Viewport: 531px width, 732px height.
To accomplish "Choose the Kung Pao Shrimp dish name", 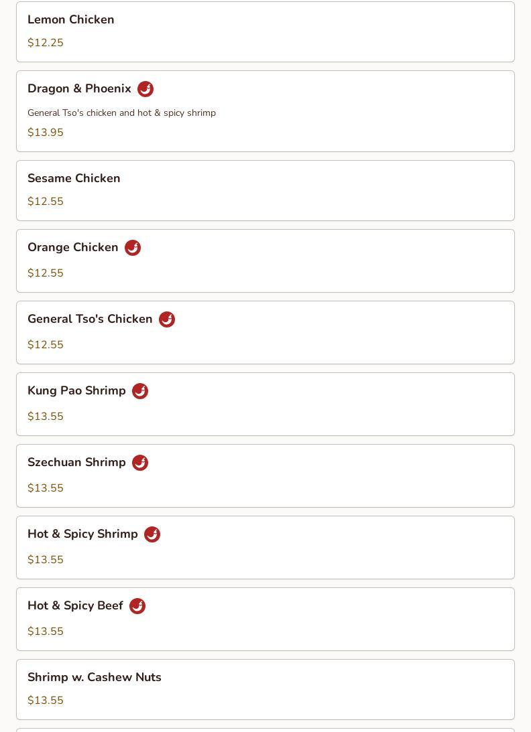I will click(x=76, y=390).
